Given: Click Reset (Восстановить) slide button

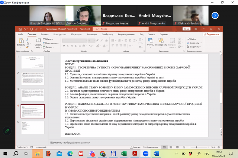Looking at the screenshot, I should pos(51,43).
